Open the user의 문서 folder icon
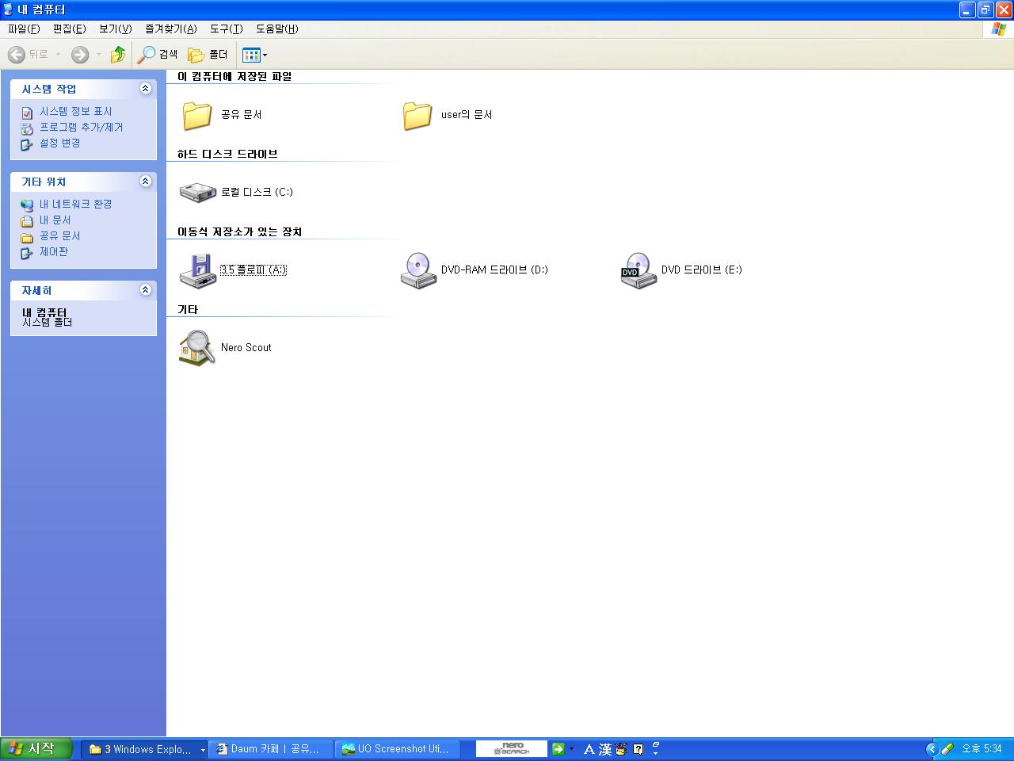1014x761 pixels. pos(417,115)
